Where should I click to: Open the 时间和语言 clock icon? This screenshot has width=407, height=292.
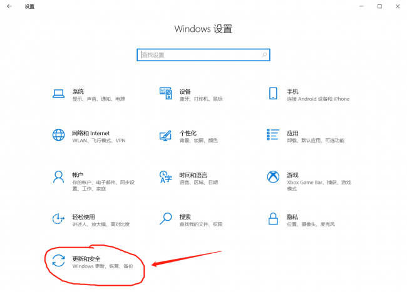point(165,177)
